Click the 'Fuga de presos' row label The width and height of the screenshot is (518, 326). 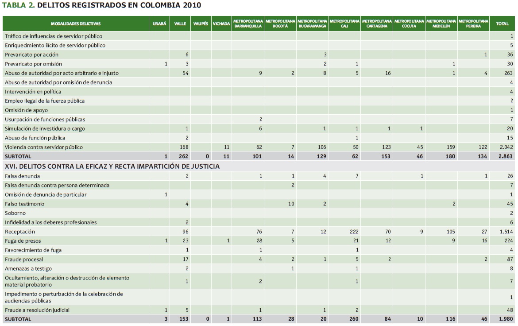[x=23, y=241]
